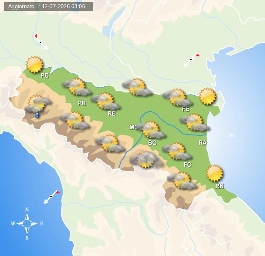Click the sunny icon on the Ferrara coast
The height and width of the screenshot is (256, 265).
[208, 96]
